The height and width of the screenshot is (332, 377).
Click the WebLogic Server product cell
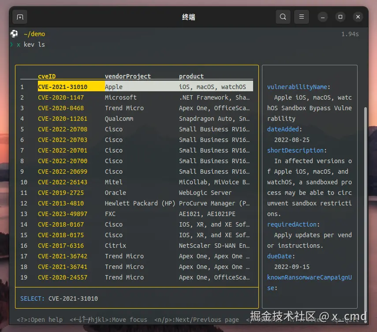tap(205, 193)
